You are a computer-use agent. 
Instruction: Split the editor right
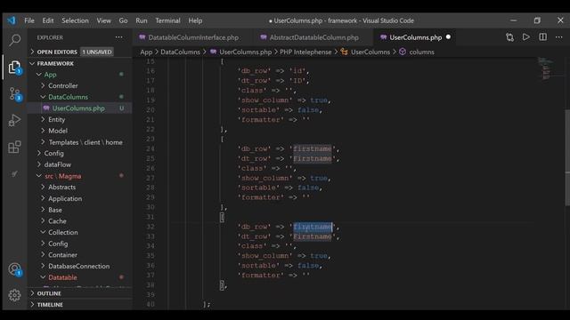pyautogui.click(x=542, y=37)
